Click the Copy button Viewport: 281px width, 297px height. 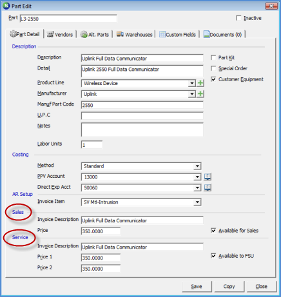tap(229, 287)
